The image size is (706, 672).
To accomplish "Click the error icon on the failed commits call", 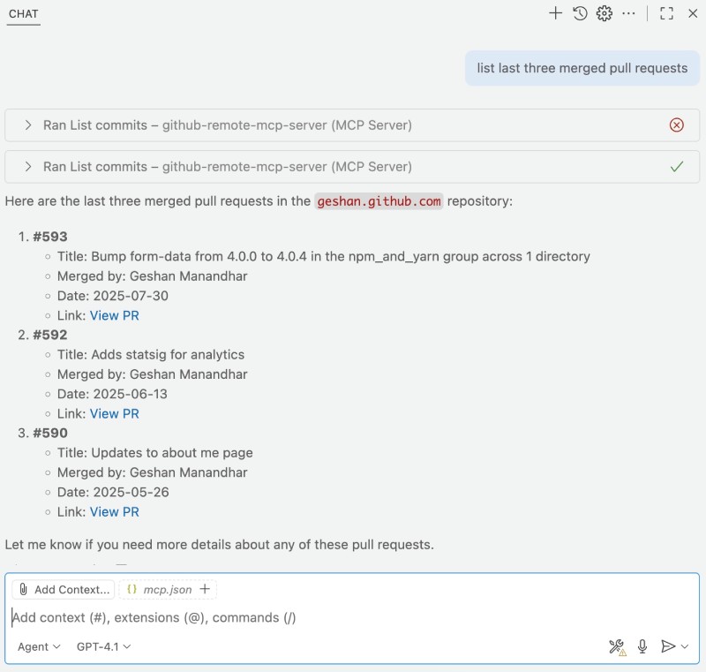I will (x=675, y=125).
